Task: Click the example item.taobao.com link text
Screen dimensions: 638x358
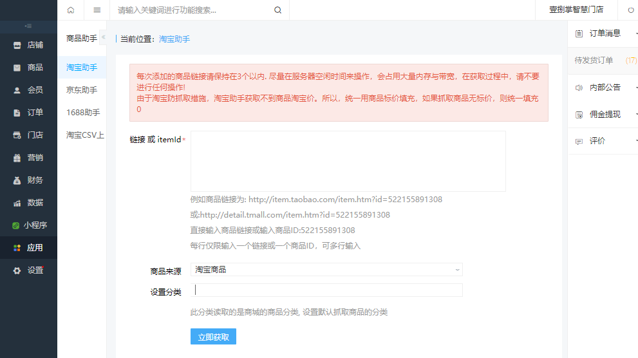Action: click(346, 200)
